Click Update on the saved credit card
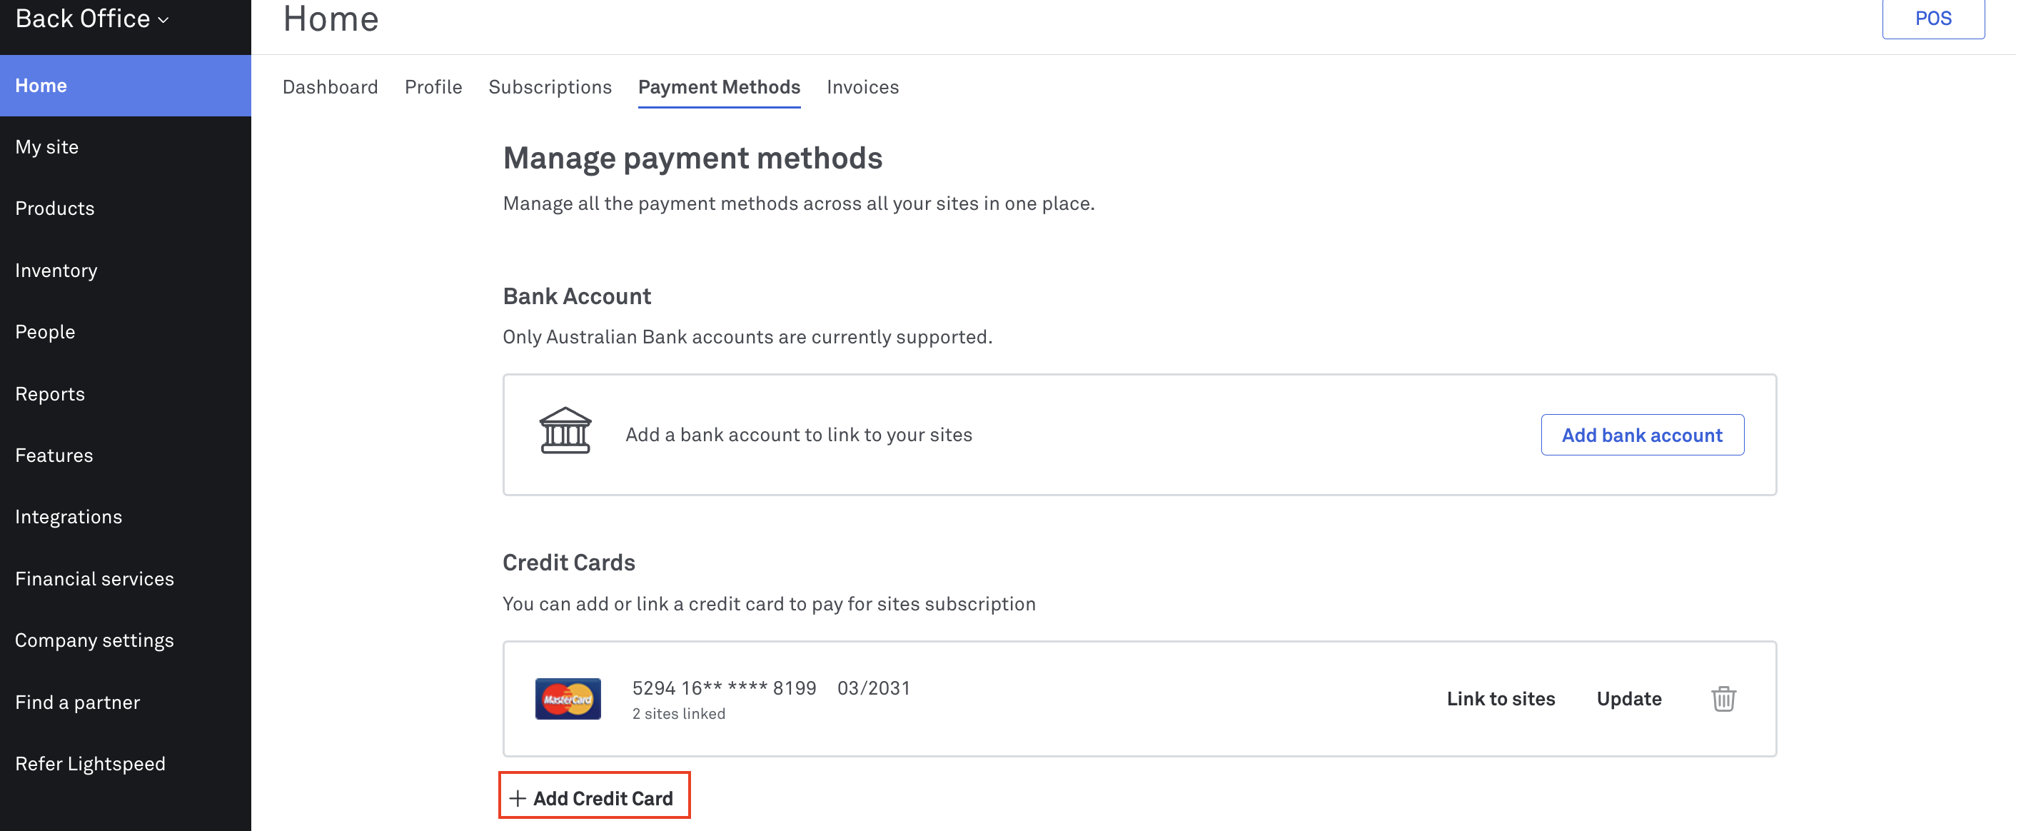This screenshot has height=831, width=2026. (x=1629, y=699)
